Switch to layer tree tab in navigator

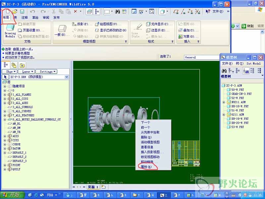(6, 65)
